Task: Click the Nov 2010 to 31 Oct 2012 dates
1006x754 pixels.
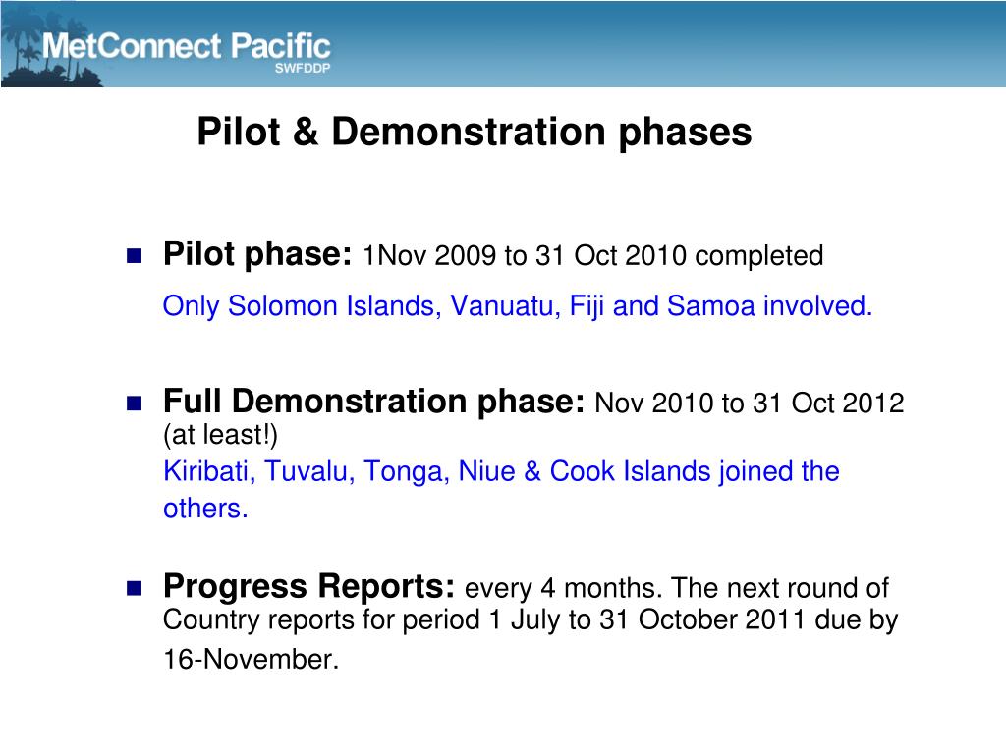Action: (750, 404)
